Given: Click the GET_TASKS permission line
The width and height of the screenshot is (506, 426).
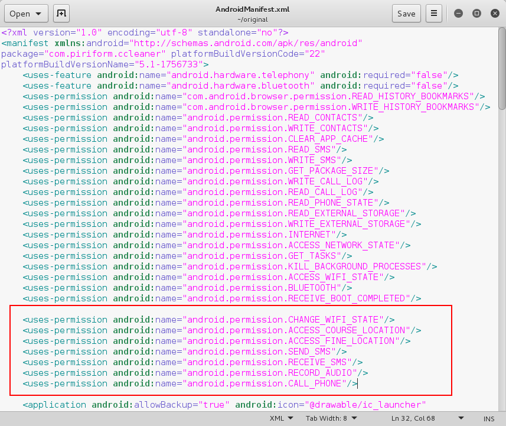Looking at the screenshot, I should [188, 255].
